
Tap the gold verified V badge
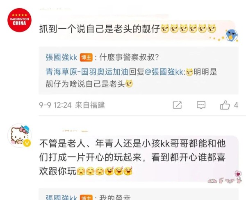27,143
